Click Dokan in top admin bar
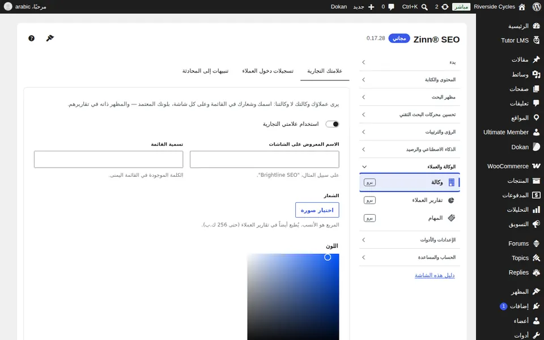The image size is (544, 340). (x=339, y=7)
